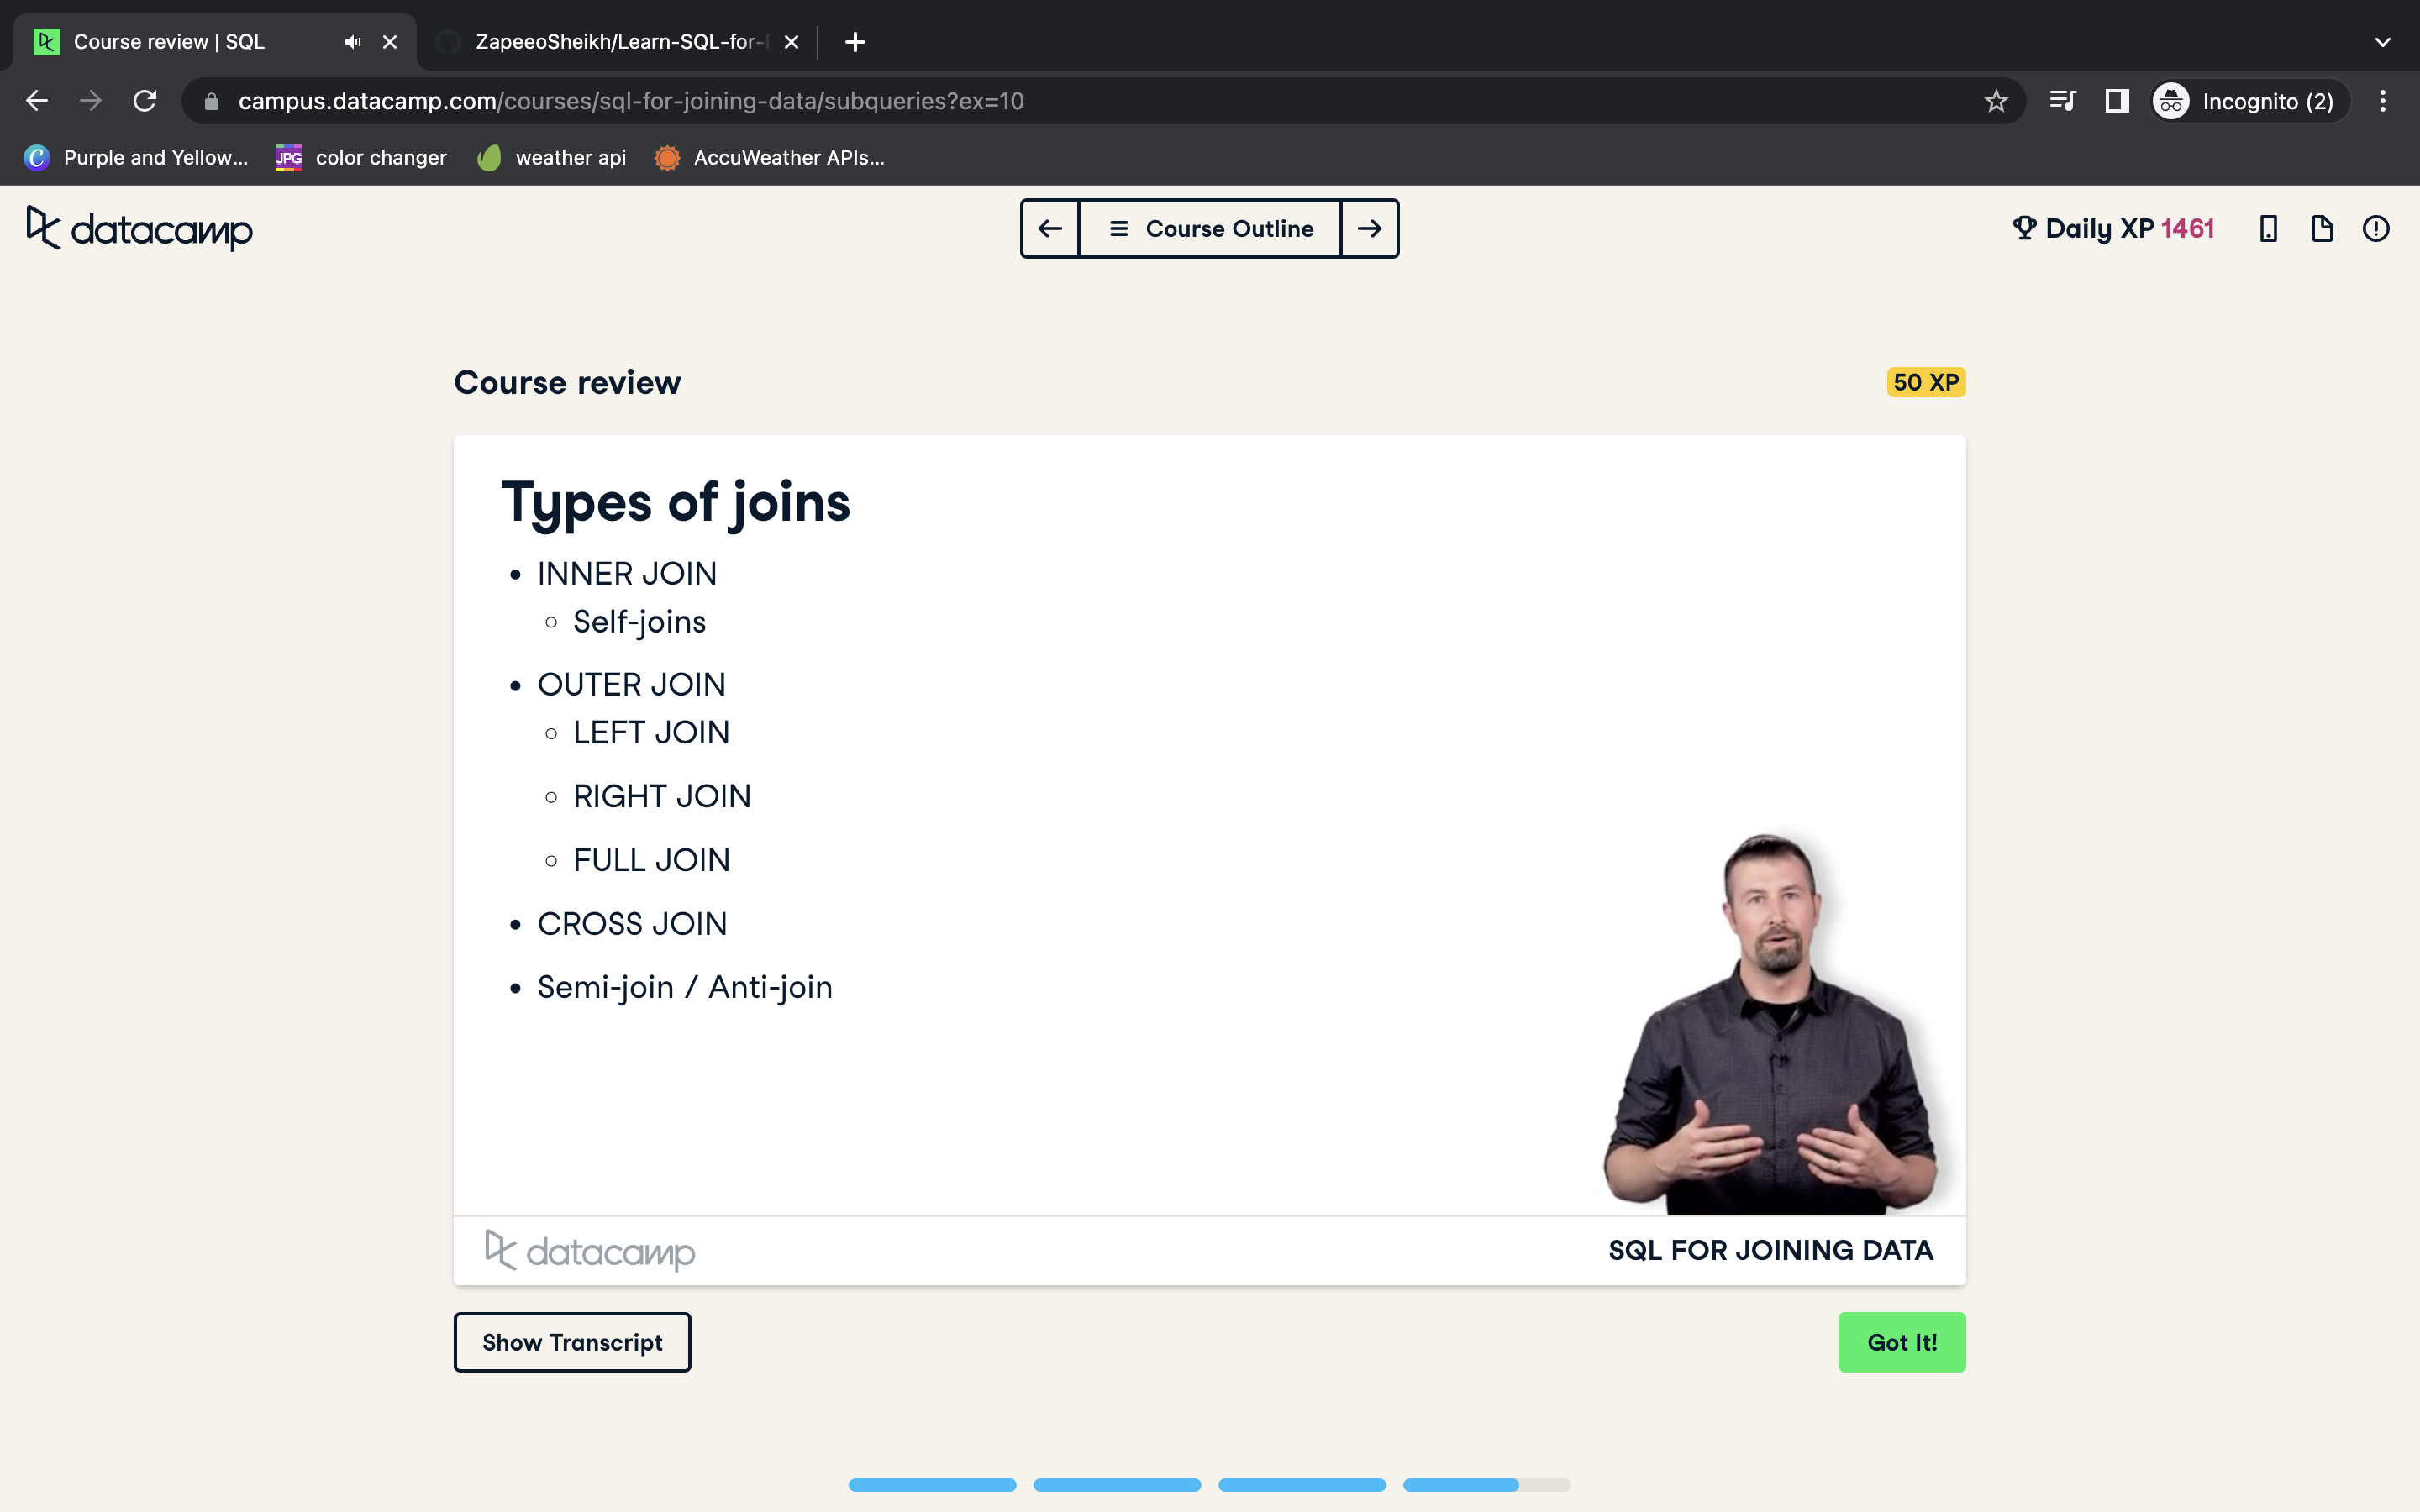Image resolution: width=2420 pixels, height=1512 pixels.
Task: Go to previous exercise arrow
Action: (1050, 229)
